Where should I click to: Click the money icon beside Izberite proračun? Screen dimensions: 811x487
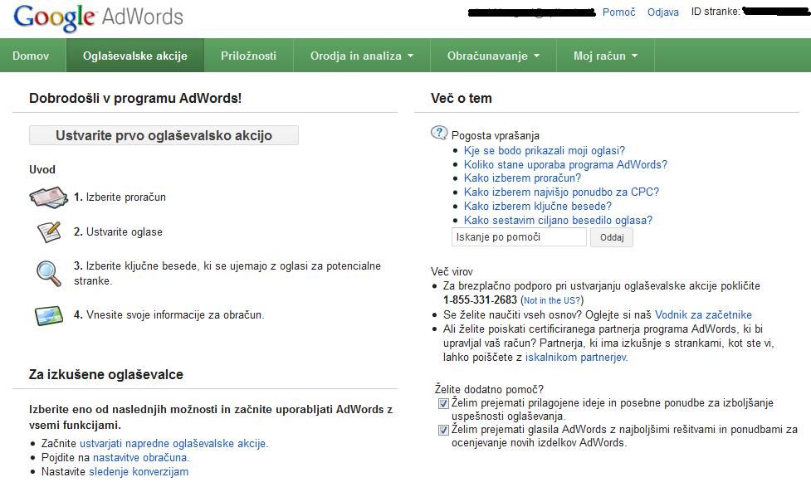tap(48, 197)
